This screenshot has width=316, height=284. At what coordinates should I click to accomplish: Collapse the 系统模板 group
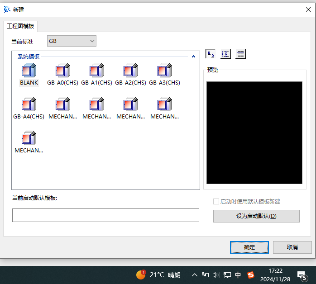(193, 57)
